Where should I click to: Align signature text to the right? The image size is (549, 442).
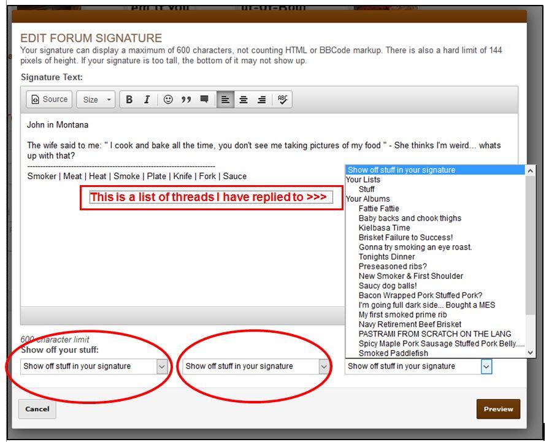click(x=262, y=100)
